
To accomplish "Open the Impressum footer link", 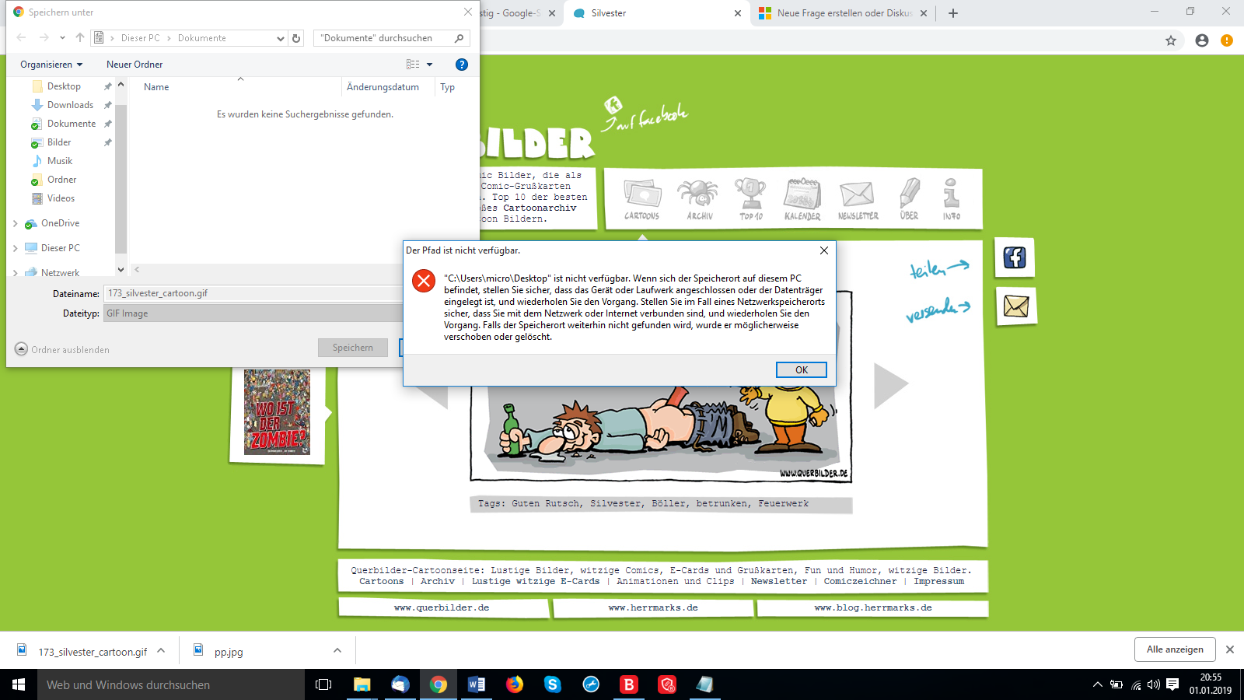I will click(x=939, y=581).
